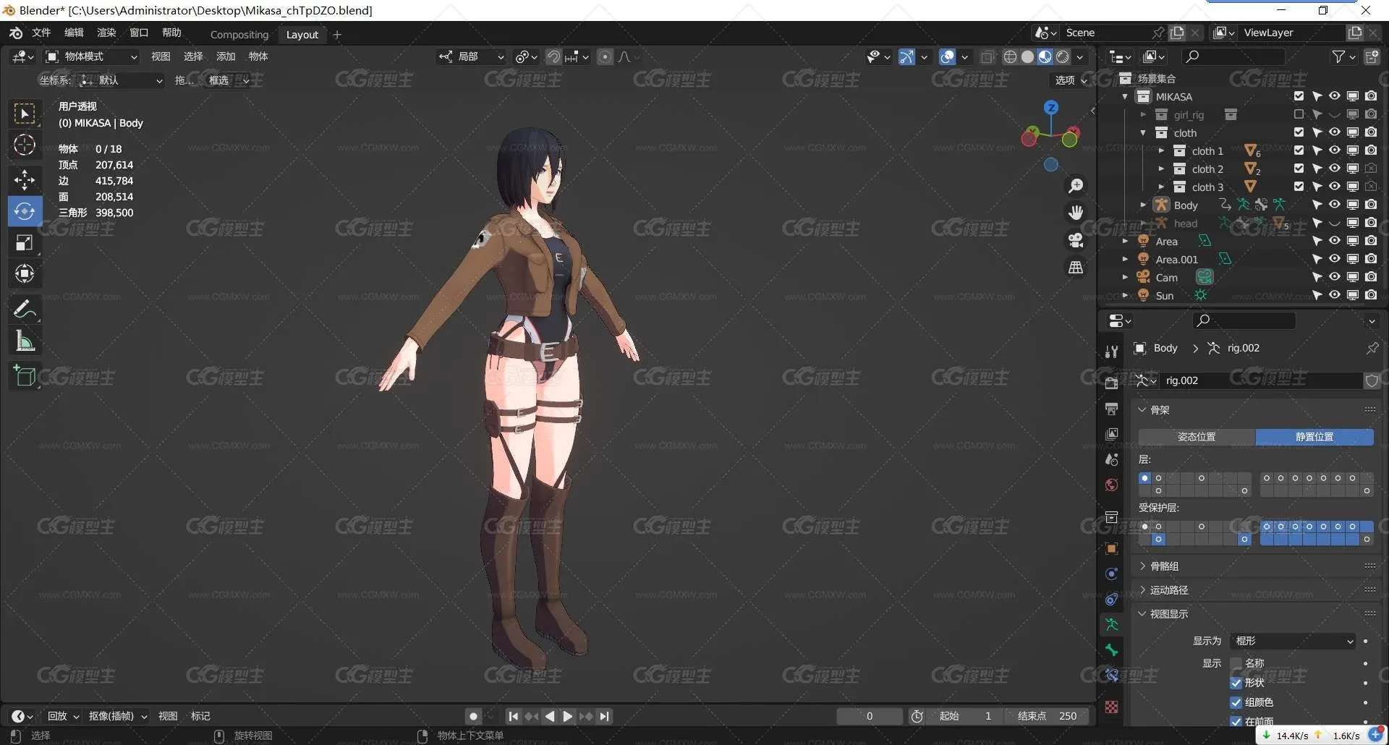Open the Render properties tab
Image resolution: width=1389 pixels, height=745 pixels.
[x=1112, y=383]
